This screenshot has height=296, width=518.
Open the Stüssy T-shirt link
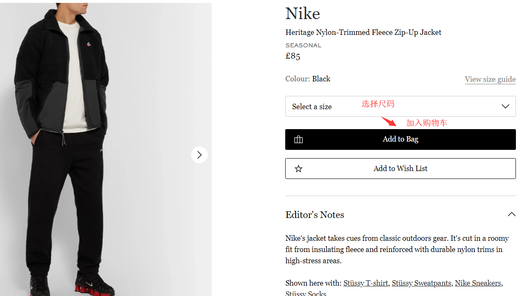point(366,283)
